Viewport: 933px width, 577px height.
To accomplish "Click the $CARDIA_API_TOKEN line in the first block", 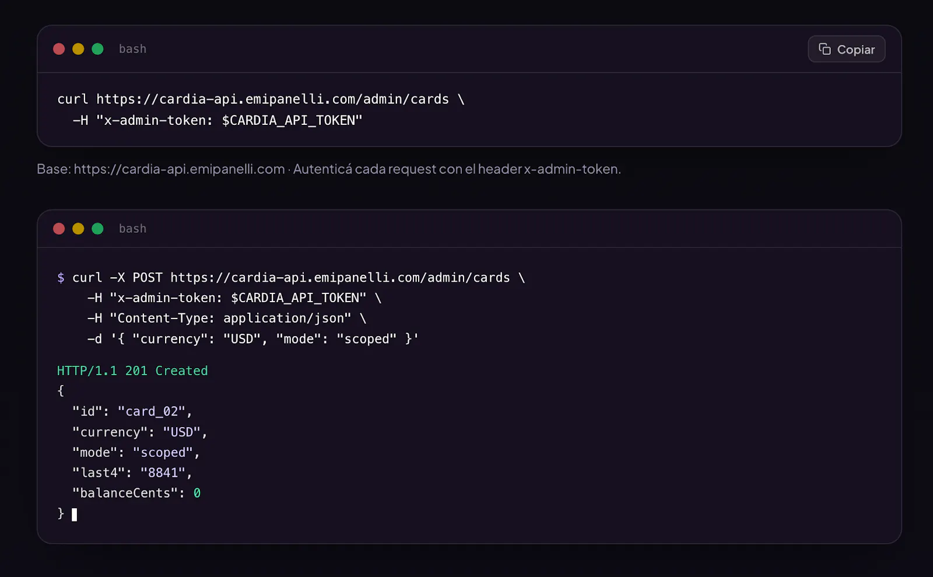I will click(x=218, y=120).
